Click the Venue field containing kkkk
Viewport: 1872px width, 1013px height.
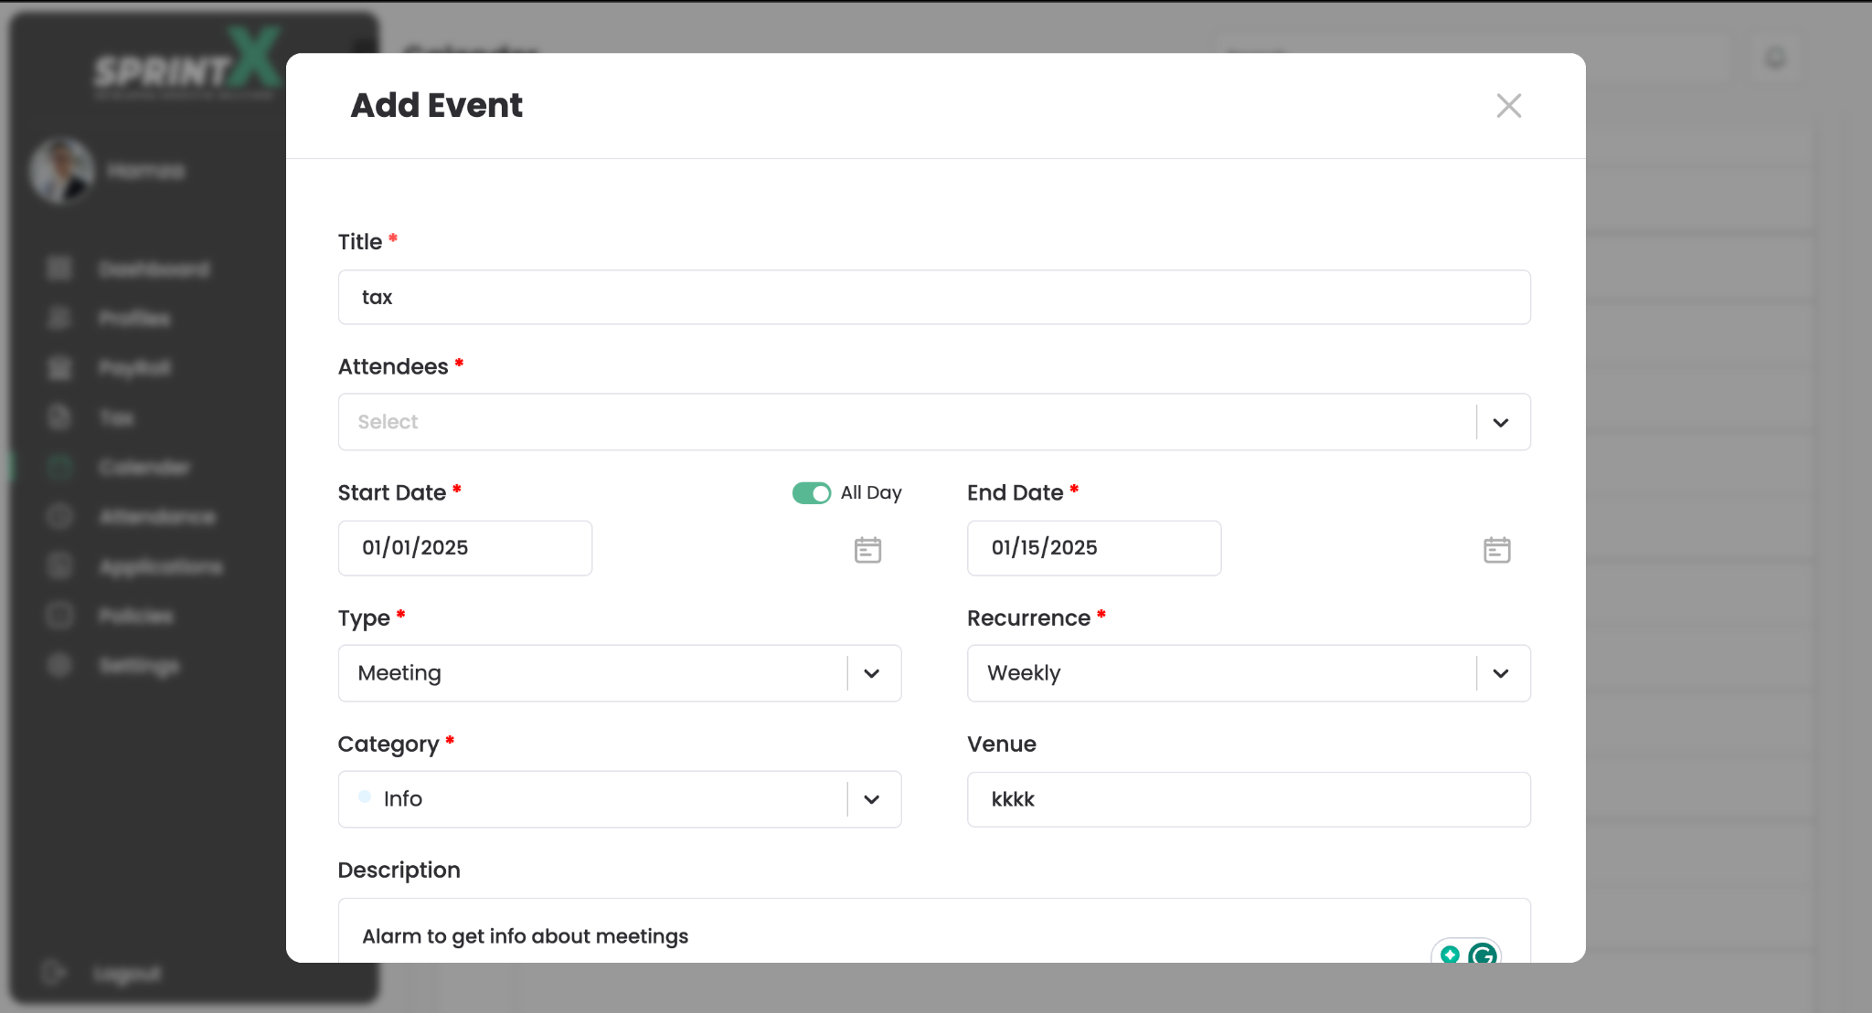(x=1248, y=799)
